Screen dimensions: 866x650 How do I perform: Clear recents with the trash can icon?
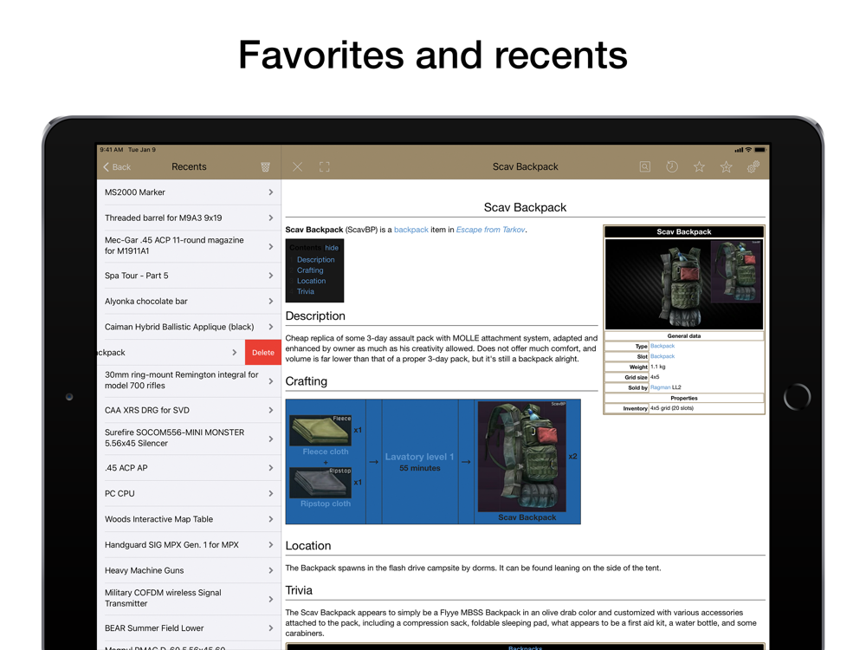pos(265,167)
